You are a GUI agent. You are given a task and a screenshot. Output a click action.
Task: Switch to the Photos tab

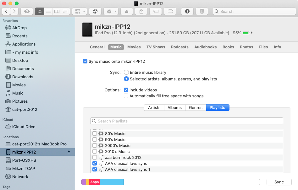click(x=246, y=47)
